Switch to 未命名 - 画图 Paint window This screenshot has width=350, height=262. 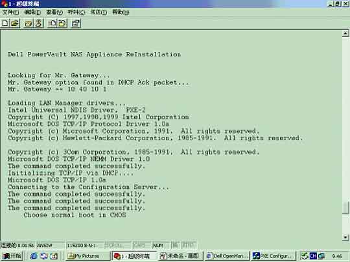[x=181, y=256]
